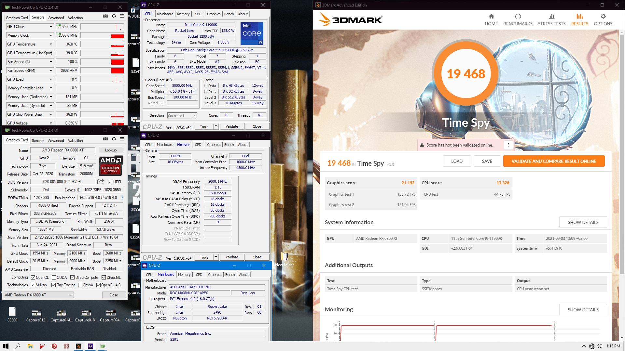The width and height of the screenshot is (625, 351).
Task: Toggle the DirectCompute checkbox
Action: click(x=73, y=277)
